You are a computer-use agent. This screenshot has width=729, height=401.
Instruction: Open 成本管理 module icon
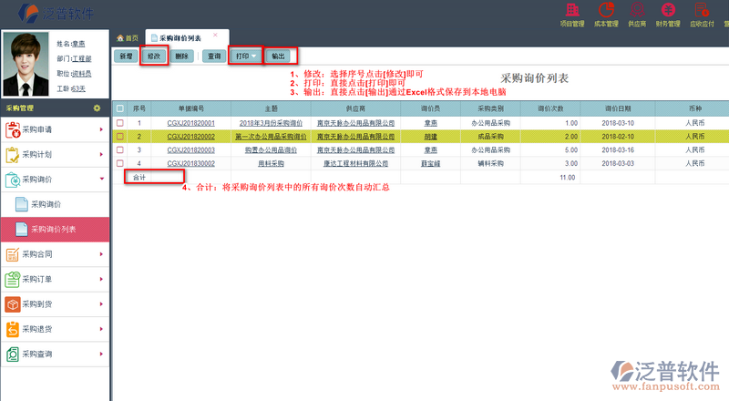(606, 10)
